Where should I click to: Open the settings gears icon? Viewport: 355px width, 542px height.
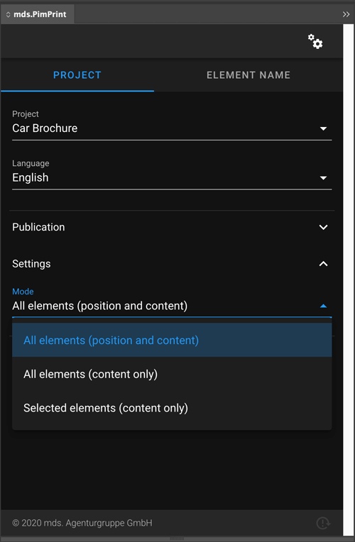315,41
